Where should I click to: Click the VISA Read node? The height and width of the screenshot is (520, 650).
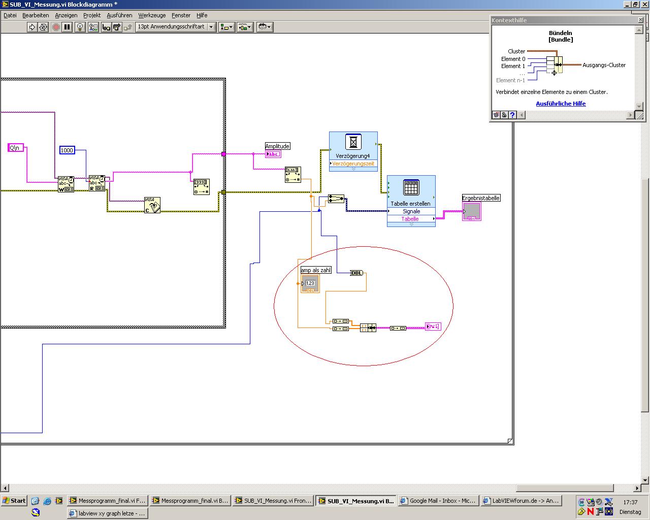coord(96,183)
